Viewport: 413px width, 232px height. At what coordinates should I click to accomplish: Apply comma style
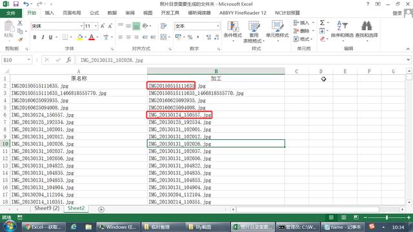(x=198, y=37)
